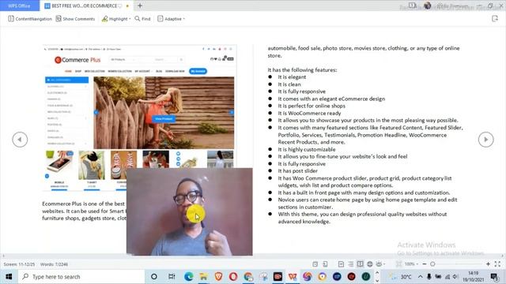Expand the Adaptive dropdown arrow
506x284 pixels.
click(184, 19)
